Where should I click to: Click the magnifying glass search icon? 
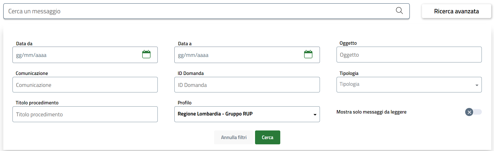tap(399, 11)
